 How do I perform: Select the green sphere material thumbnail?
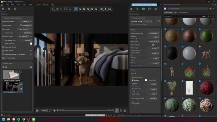pyautogui.click(x=206, y=36)
